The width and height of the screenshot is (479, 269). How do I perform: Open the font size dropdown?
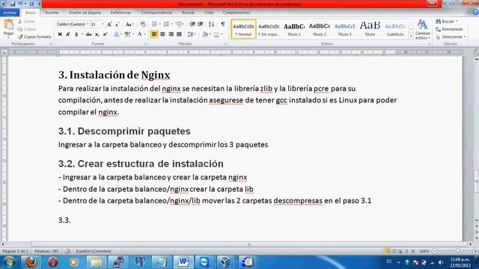click(x=103, y=24)
